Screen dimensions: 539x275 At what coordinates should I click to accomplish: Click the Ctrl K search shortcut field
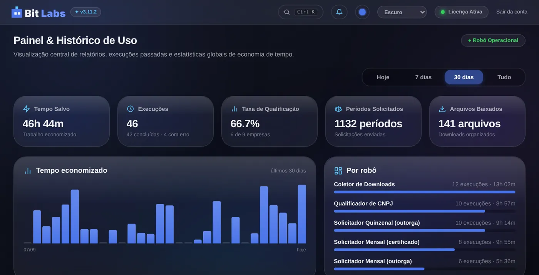[301, 12]
